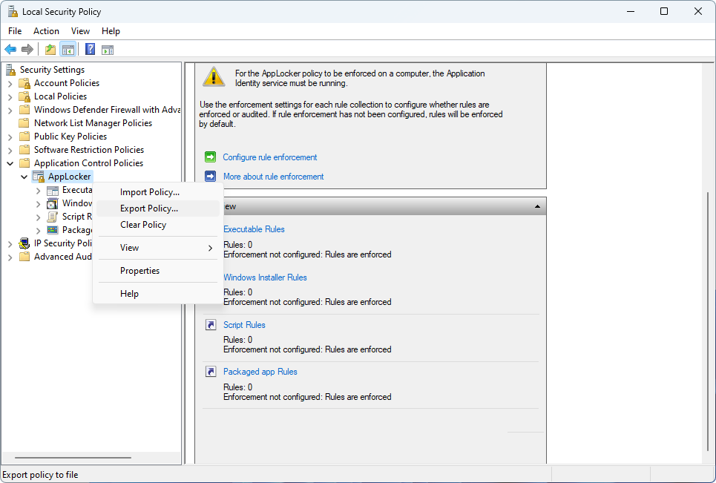Click the shortcut icon beside Packaged app Rules
Viewport: 716px width, 483px height.
[x=211, y=372]
